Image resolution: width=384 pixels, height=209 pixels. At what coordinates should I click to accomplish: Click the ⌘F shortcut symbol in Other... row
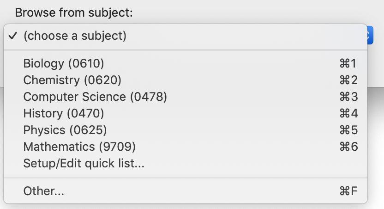(x=348, y=191)
